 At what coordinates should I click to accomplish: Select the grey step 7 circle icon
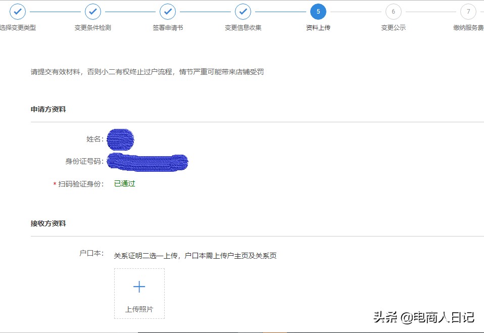coord(468,11)
